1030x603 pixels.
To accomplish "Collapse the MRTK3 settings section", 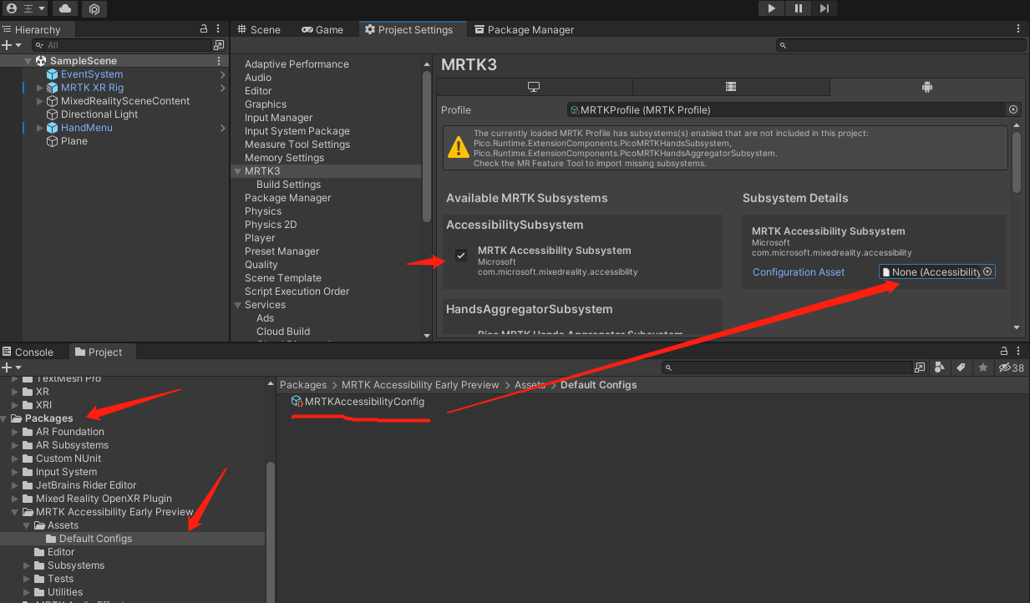I will 238,170.
